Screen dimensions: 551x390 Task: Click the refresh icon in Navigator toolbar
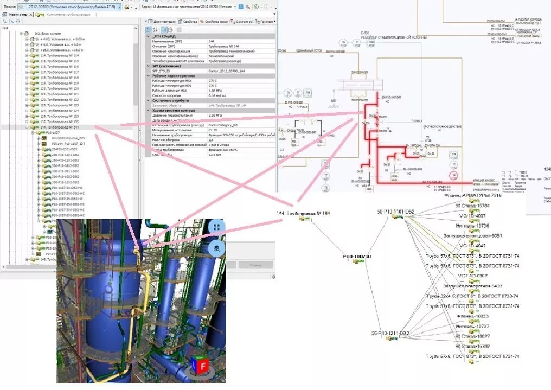tap(18, 21)
